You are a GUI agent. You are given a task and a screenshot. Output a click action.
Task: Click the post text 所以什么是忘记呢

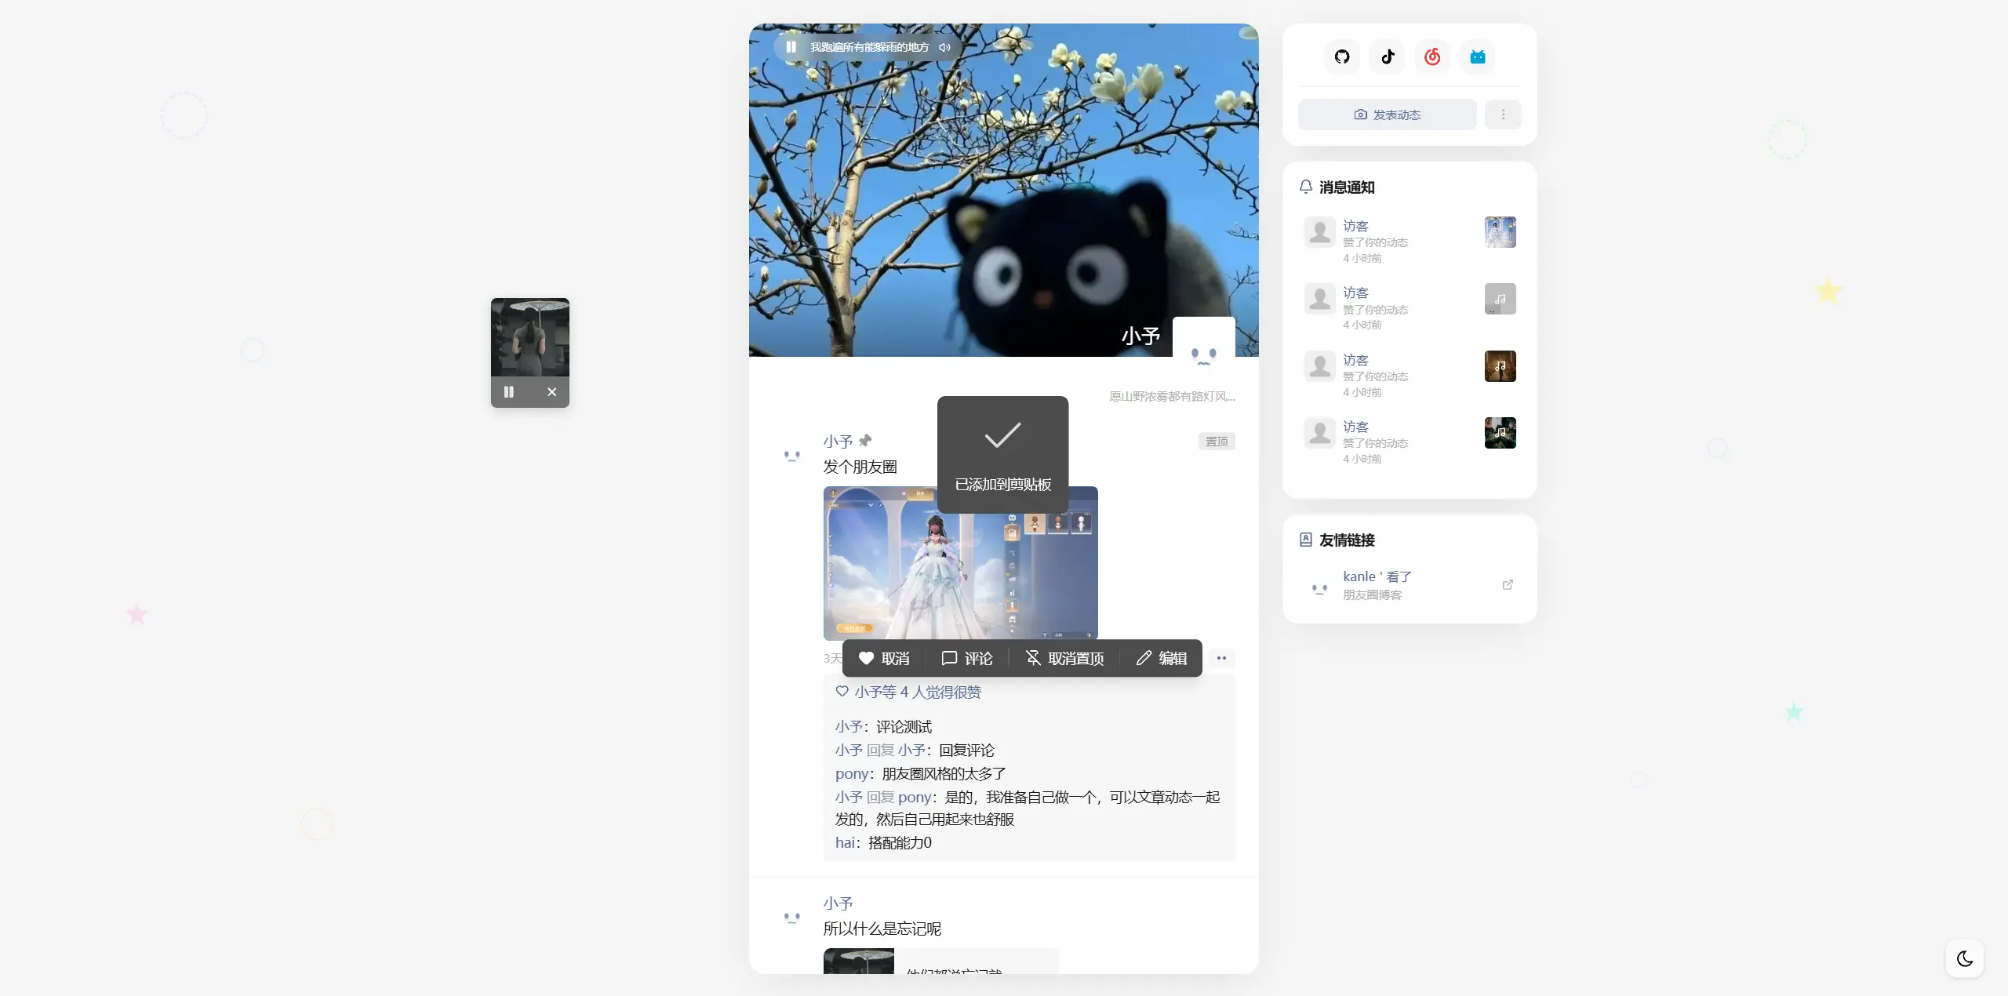click(882, 929)
